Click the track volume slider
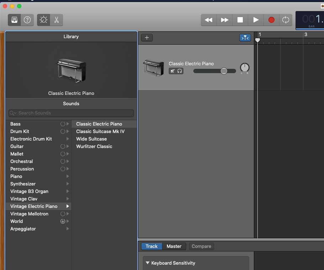This screenshot has width=324, height=270. tap(214, 71)
